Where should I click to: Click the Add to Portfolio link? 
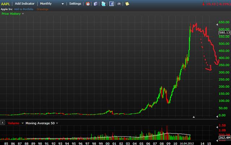tap(24, 9)
